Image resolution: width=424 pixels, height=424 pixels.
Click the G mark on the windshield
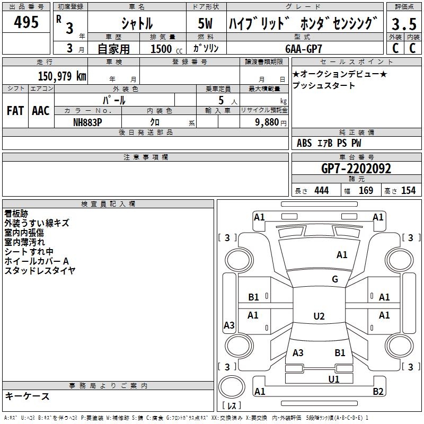pyautogui.click(x=335, y=279)
